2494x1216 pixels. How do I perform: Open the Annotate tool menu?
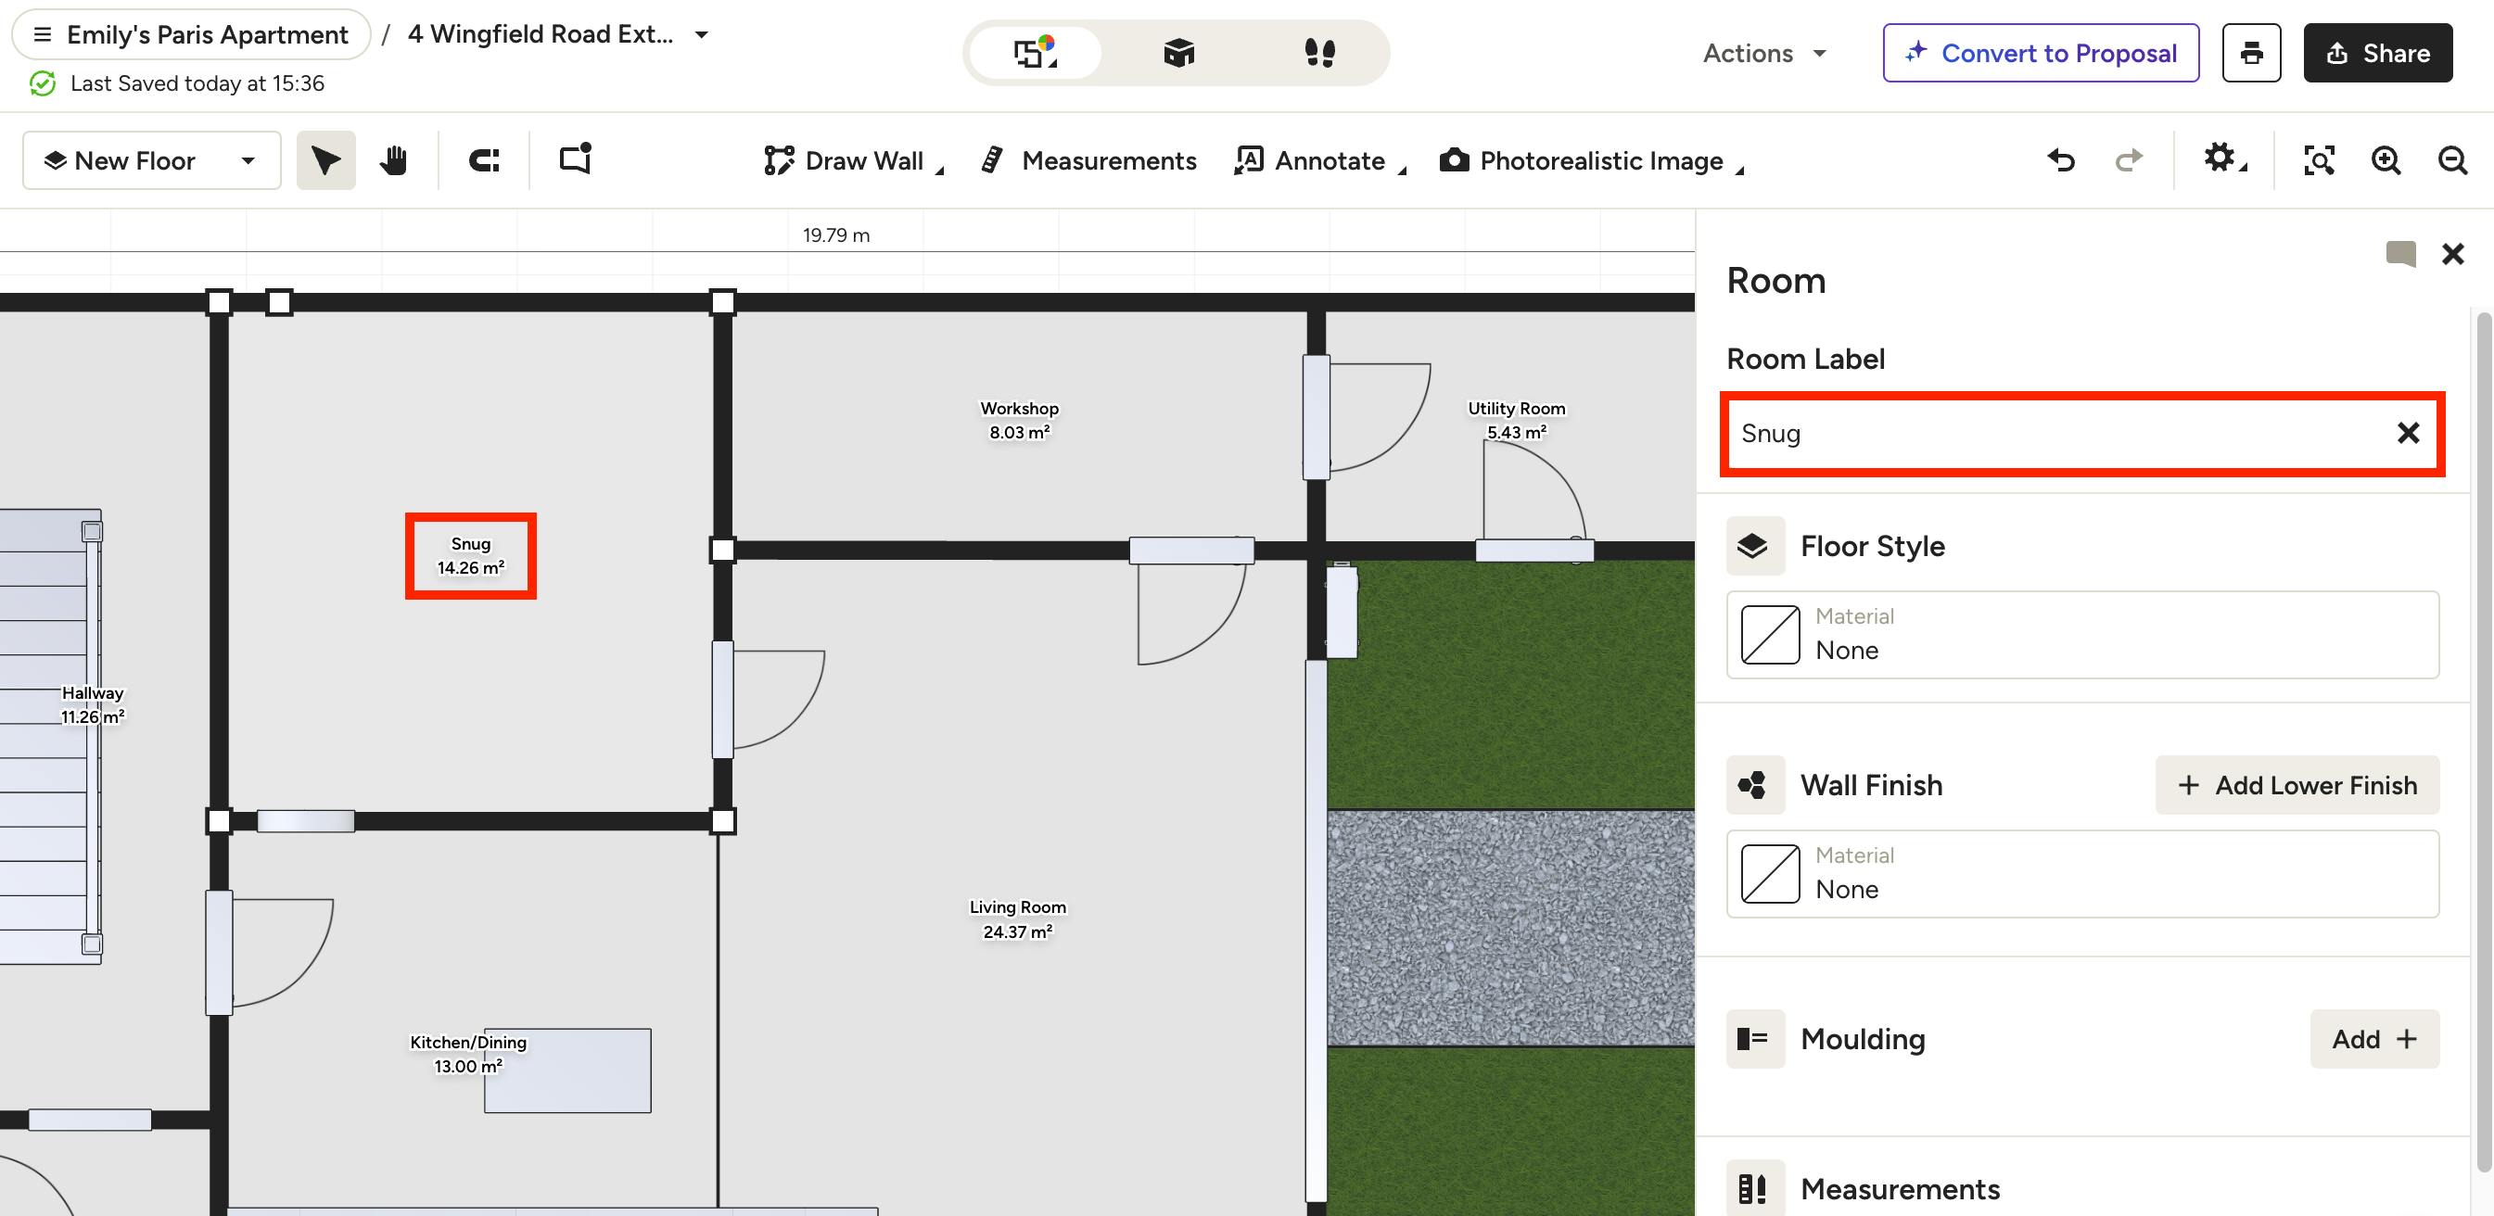coord(1319,160)
